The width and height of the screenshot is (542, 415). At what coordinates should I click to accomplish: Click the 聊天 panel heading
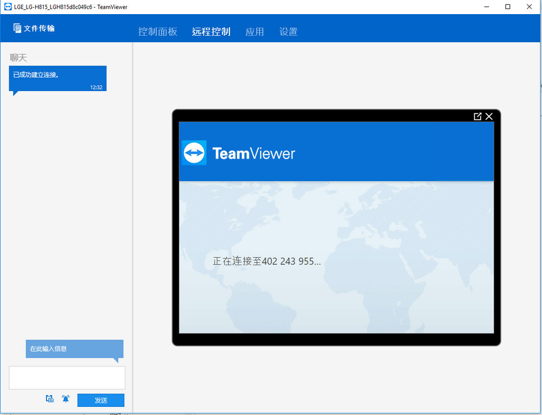click(18, 58)
